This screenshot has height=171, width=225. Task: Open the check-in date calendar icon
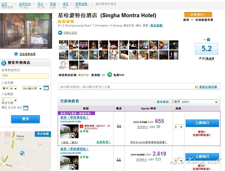(x=46, y=88)
